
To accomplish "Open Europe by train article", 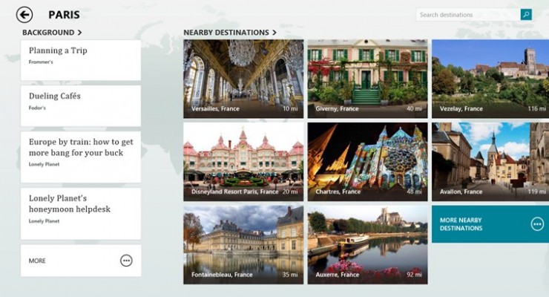I will point(81,157).
